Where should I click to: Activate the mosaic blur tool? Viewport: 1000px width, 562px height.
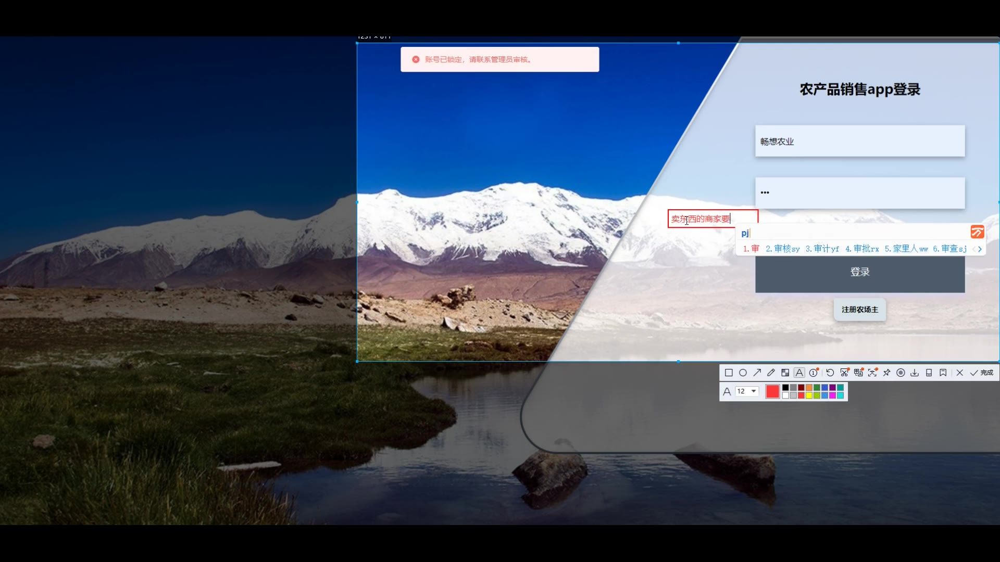pyautogui.click(x=785, y=373)
